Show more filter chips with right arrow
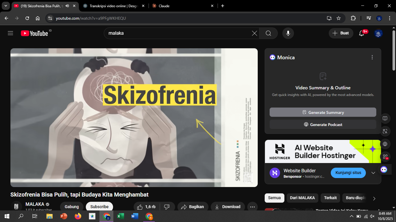The image size is (396, 222). [374, 199]
